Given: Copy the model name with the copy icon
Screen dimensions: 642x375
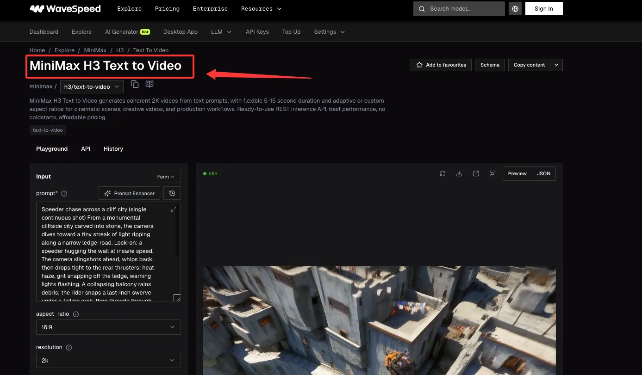Looking at the screenshot, I should point(135,84).
